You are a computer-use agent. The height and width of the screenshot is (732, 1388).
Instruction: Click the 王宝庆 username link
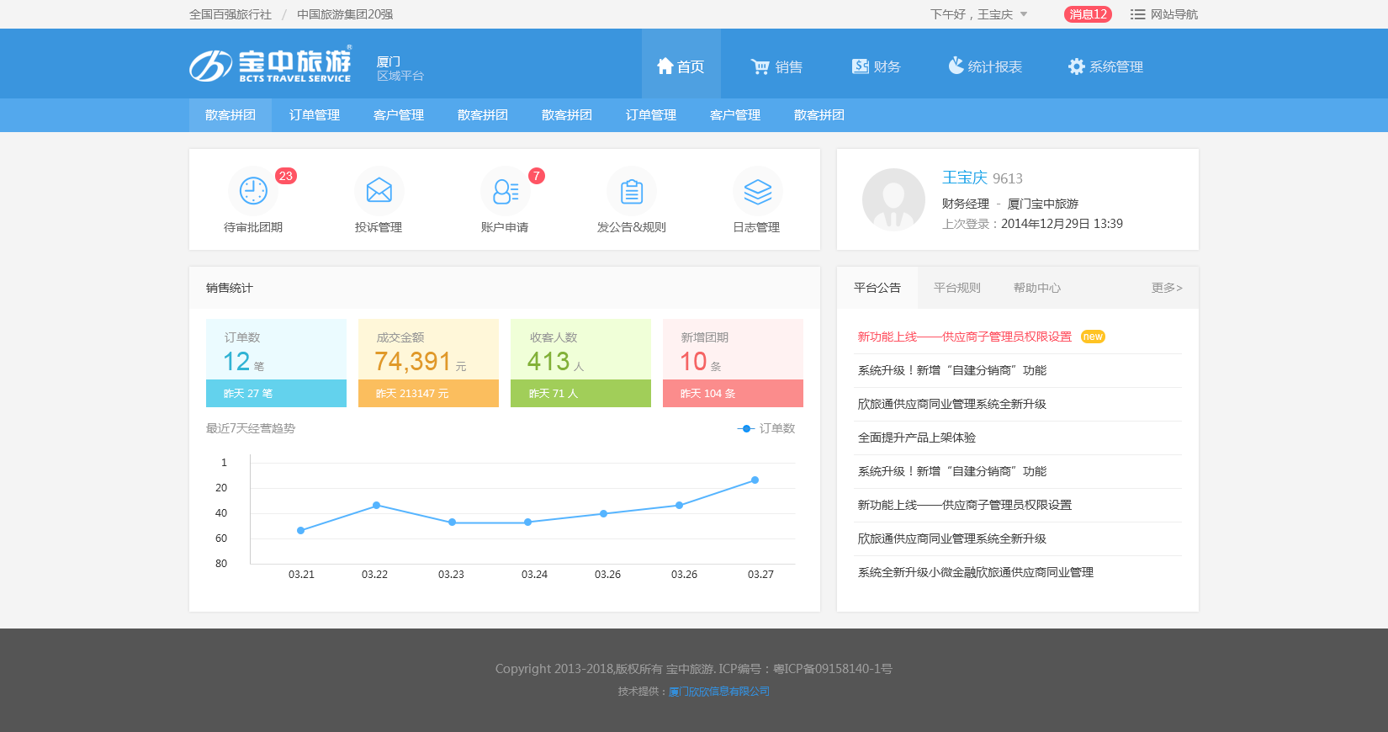965,178
